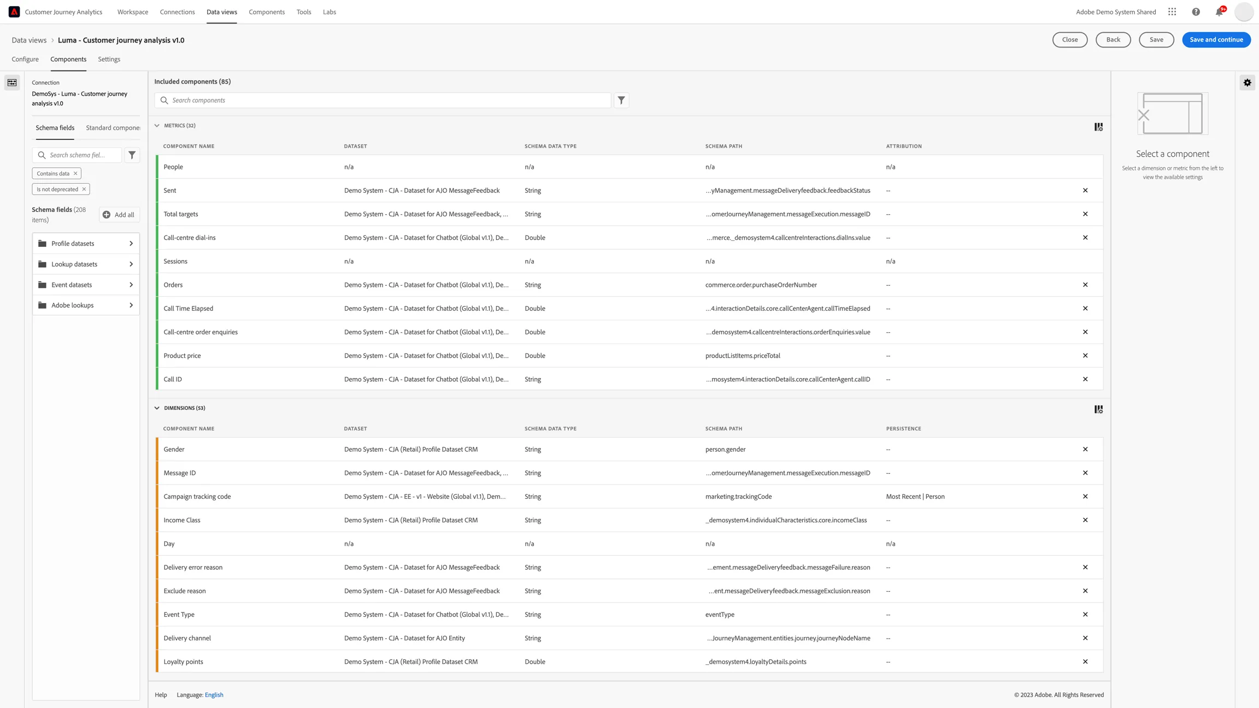Click the Back button

pos(1113,39)
